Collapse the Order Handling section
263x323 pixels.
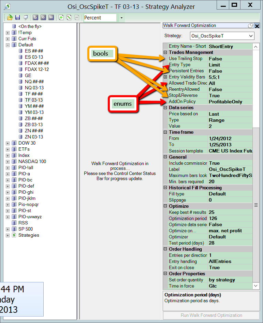pyautogui.click(x=165, y=249)
